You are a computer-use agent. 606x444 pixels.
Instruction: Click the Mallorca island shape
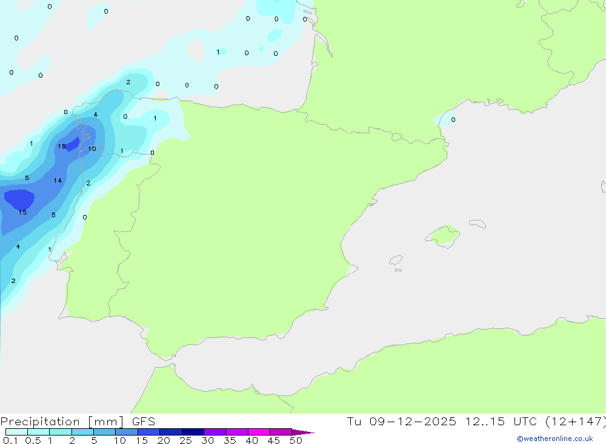(x=442, y=236)
